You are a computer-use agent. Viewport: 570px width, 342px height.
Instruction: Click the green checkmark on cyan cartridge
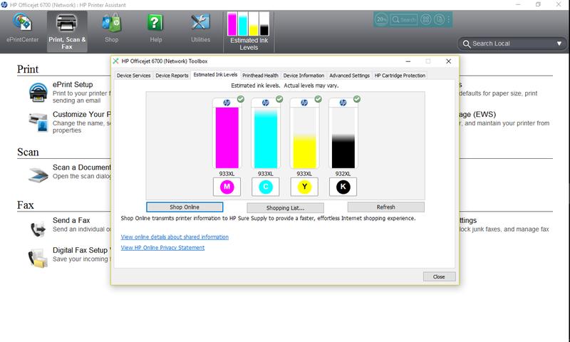[x=279, y=99]
